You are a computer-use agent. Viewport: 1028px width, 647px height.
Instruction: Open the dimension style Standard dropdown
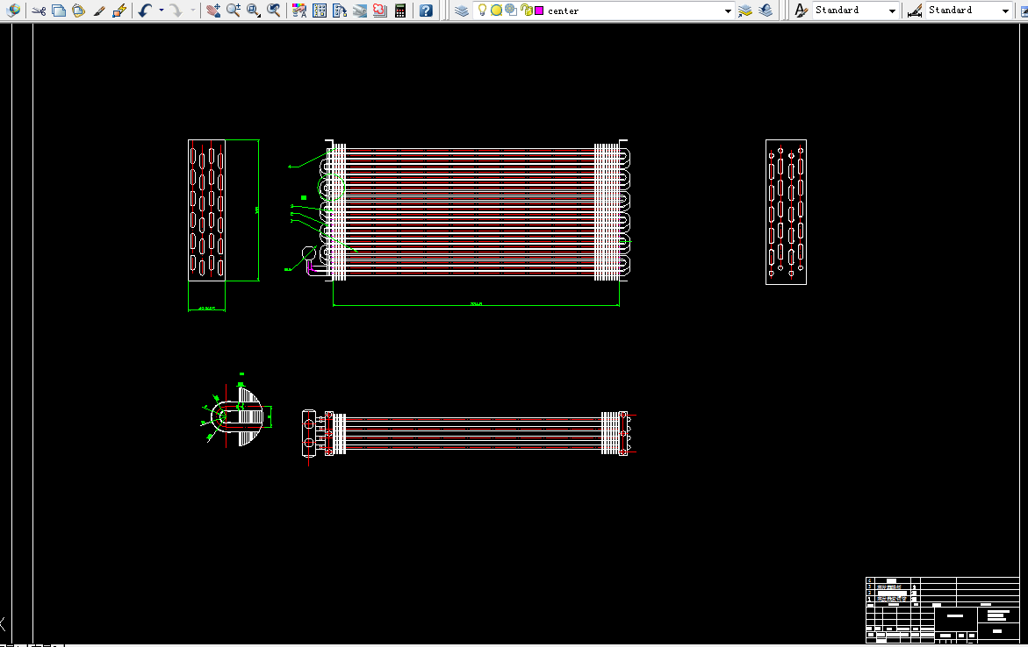coord(1005,11)
